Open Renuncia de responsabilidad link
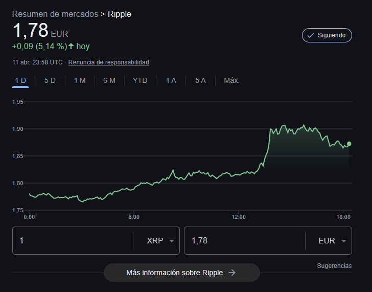This screenshot has width=372, height=292. point(108,62)
